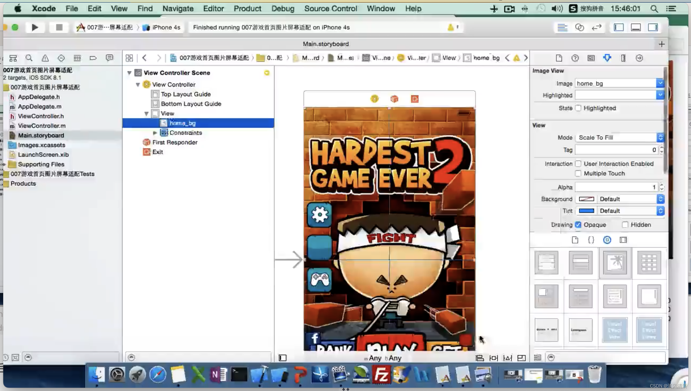Screen dimensions: 691x391
Task: Toggle the right Utilities panel
Action: pos(653,27)
